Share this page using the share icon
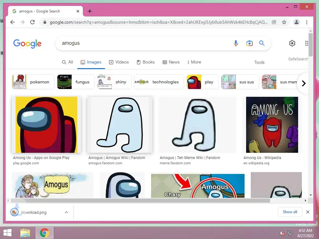The width and height of the screenshot is (319, 239). 274,22
